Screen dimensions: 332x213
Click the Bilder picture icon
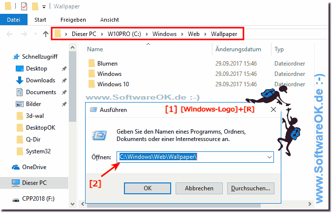pos(20,104)
